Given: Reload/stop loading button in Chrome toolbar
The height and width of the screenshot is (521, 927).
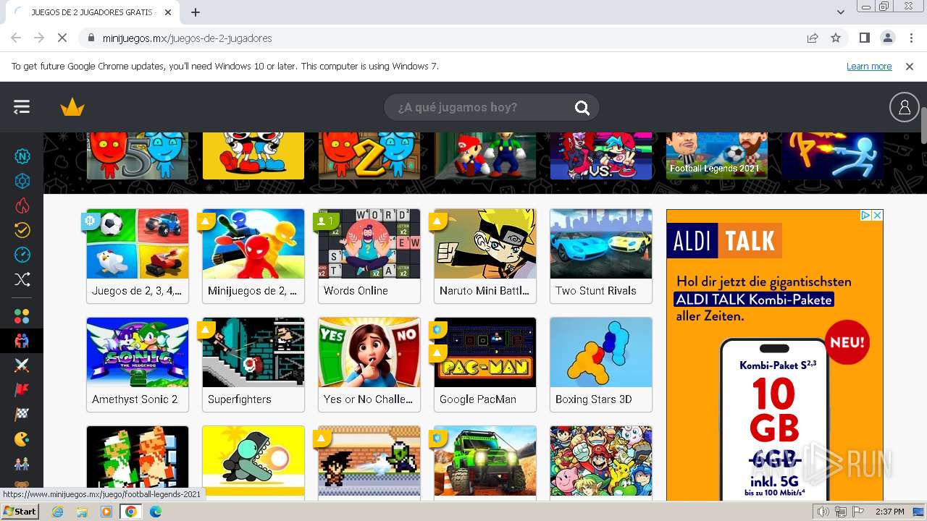Looking at the screenshot, I should point(63,38).
